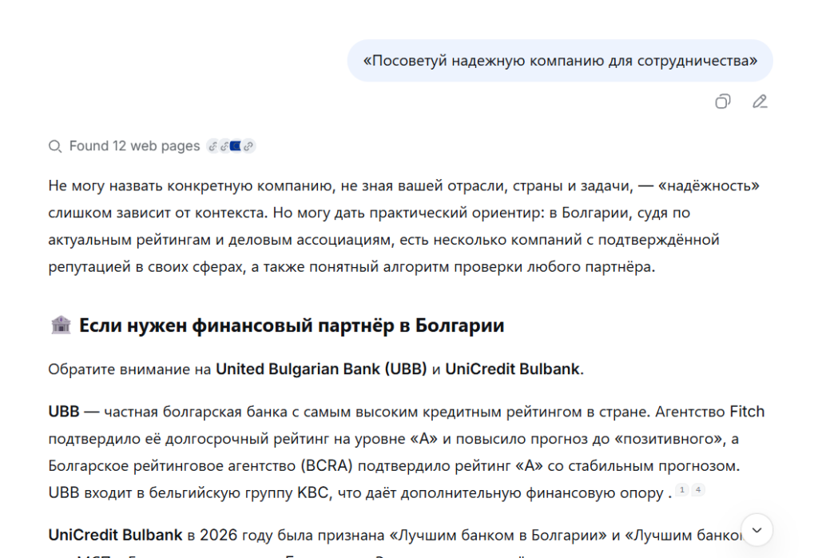Image resolution: width=818 pixels, height=558 pixels.
Task: Click bold 'UniCredit Bulbank' before 'в 2026 году'
Action: 115,535
